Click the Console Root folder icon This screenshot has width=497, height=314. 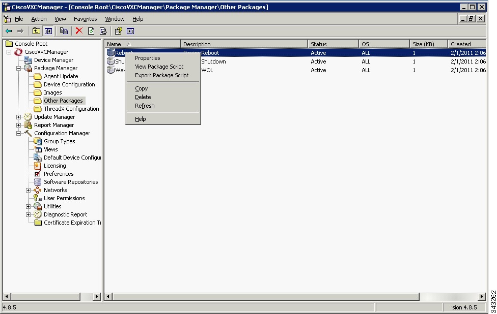[9, 44]
